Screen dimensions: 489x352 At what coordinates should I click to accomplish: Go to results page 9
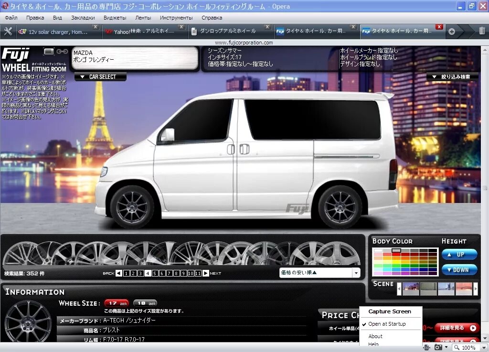click(x=183, y=273)
